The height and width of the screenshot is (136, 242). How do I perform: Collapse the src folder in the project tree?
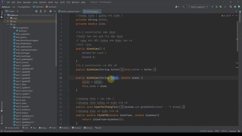pos(8,25)
